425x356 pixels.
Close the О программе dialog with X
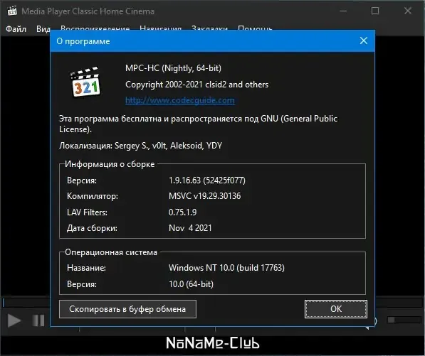pos(364,41)
